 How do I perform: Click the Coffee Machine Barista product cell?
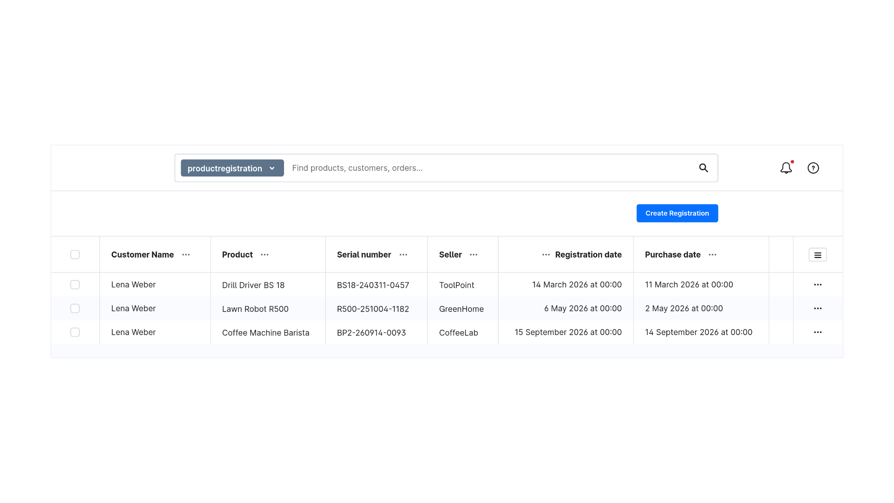click(266, 333)
